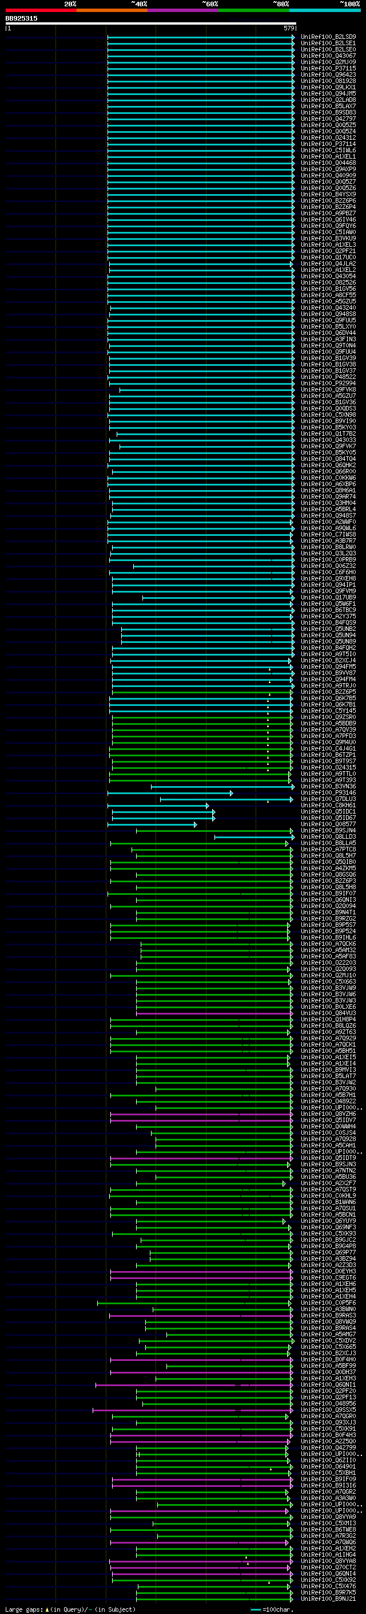Screen dimensions: 366x1614
Task: Select hit label UniRef100_B9NJ21
Action: 328,1599
